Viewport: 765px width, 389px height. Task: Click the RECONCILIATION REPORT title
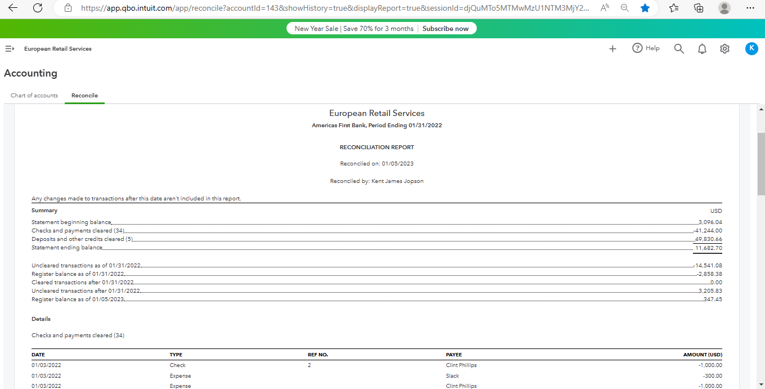tap(377, 147)
